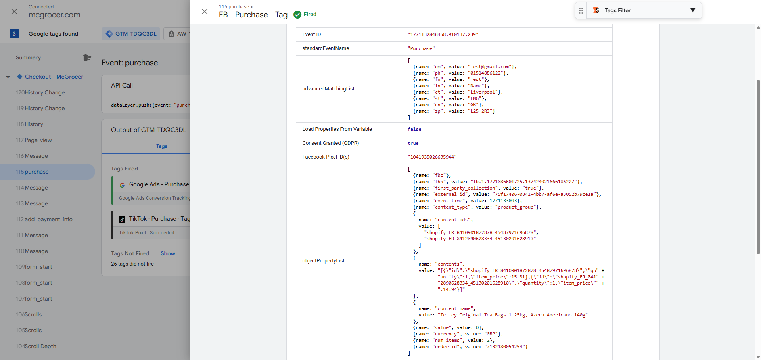Screen dimensions: 761x360
Task: Select the 112 add_payment_info event
Action: coord(44,219)
